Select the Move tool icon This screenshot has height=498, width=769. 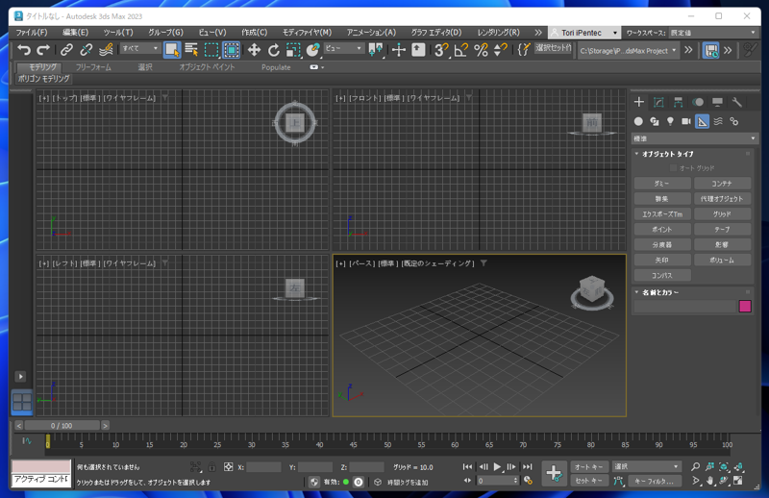(x=254, y=50)
